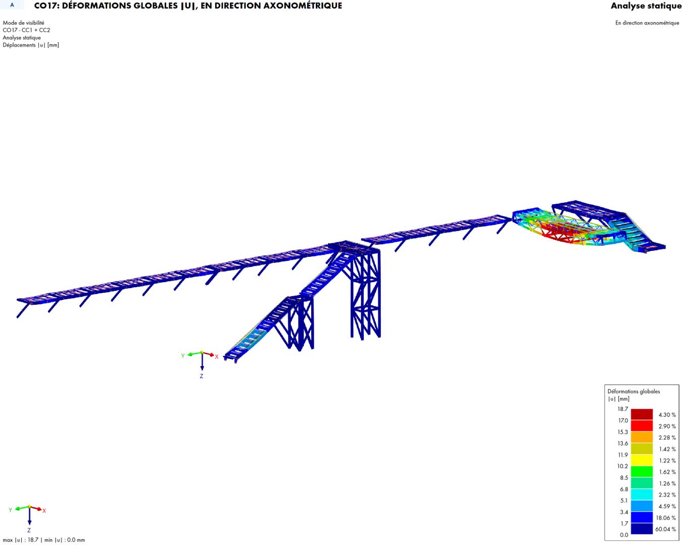Viewport: 682px width, 545px height.
Task: Click the 18.7 maximum value in legend
Action: [622, 409]
